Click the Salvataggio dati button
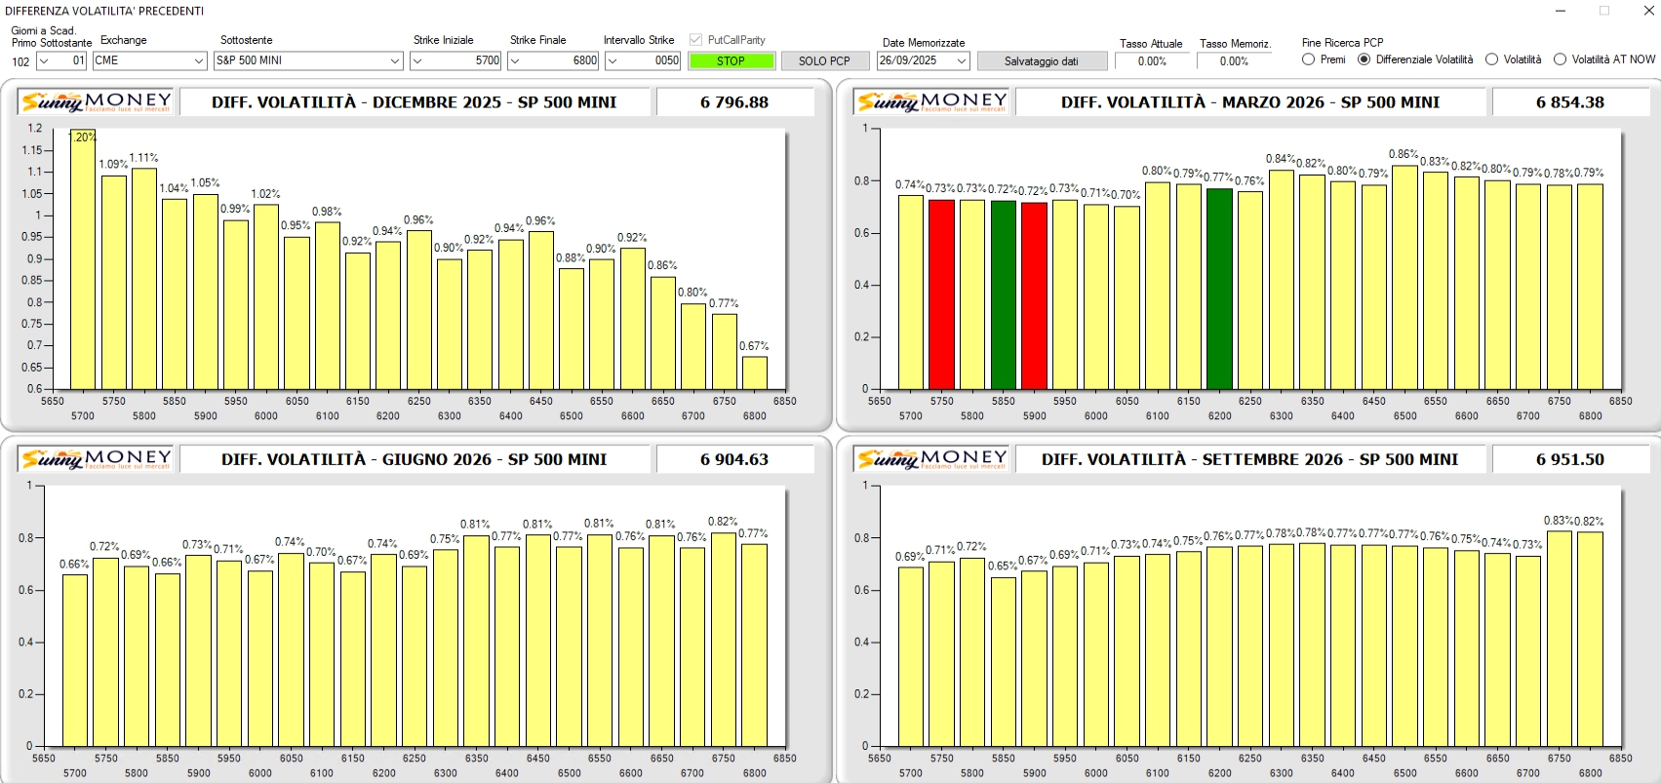The width and height of the screenshot is (1661, 783). pyautogui.click(x=1041, y=60)
